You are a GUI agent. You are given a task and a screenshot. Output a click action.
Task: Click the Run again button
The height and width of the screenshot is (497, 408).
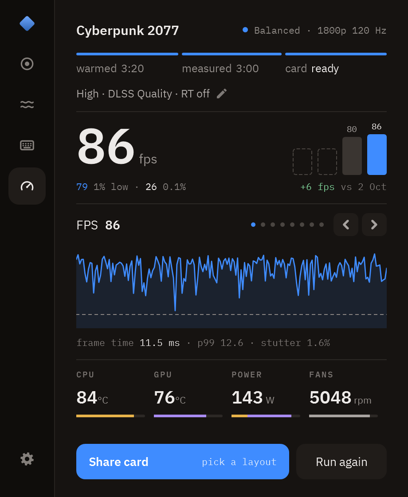[x=341, y=462]
